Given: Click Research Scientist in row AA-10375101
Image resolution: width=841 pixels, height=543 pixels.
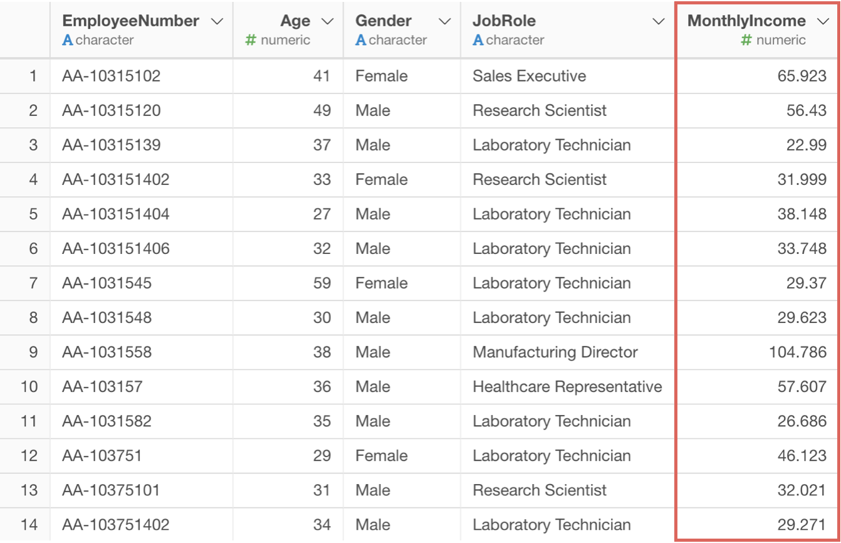Looking at the screenshot, I should tap(568, 490).
